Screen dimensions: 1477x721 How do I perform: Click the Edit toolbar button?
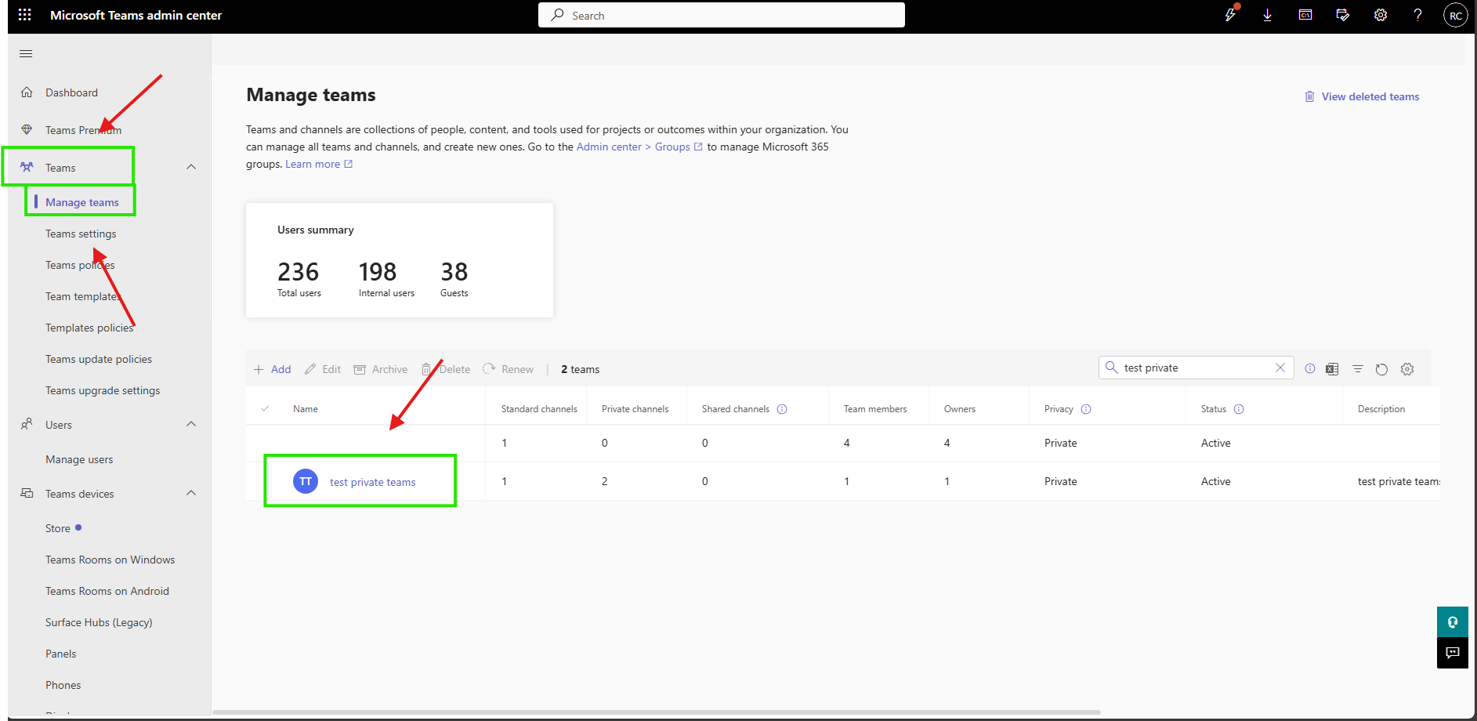[323, 369]
